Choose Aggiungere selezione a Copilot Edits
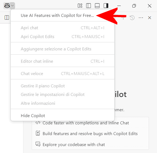 [63, 49]
